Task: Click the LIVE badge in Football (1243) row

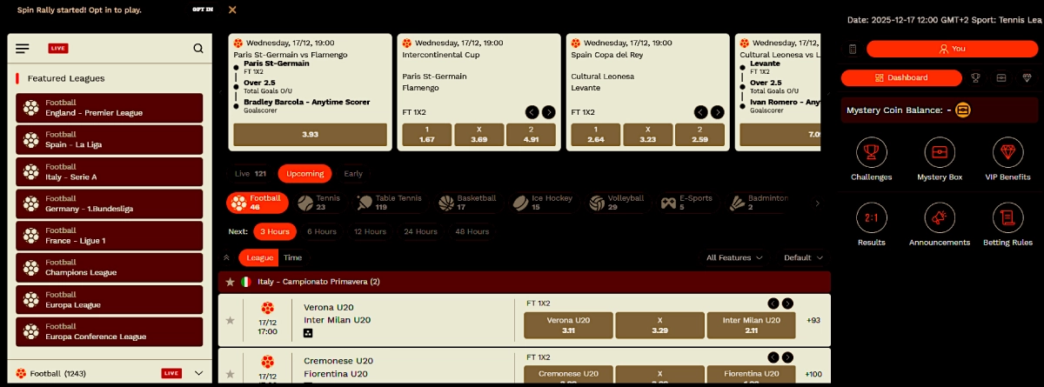Action: click(x=171, y=373)
